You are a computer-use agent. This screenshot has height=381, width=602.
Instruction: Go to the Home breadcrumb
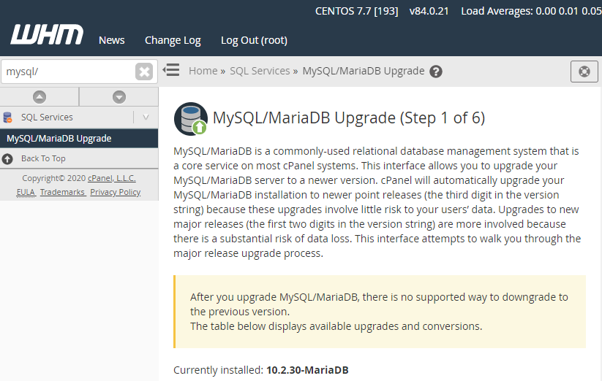(x=203, y=71)
